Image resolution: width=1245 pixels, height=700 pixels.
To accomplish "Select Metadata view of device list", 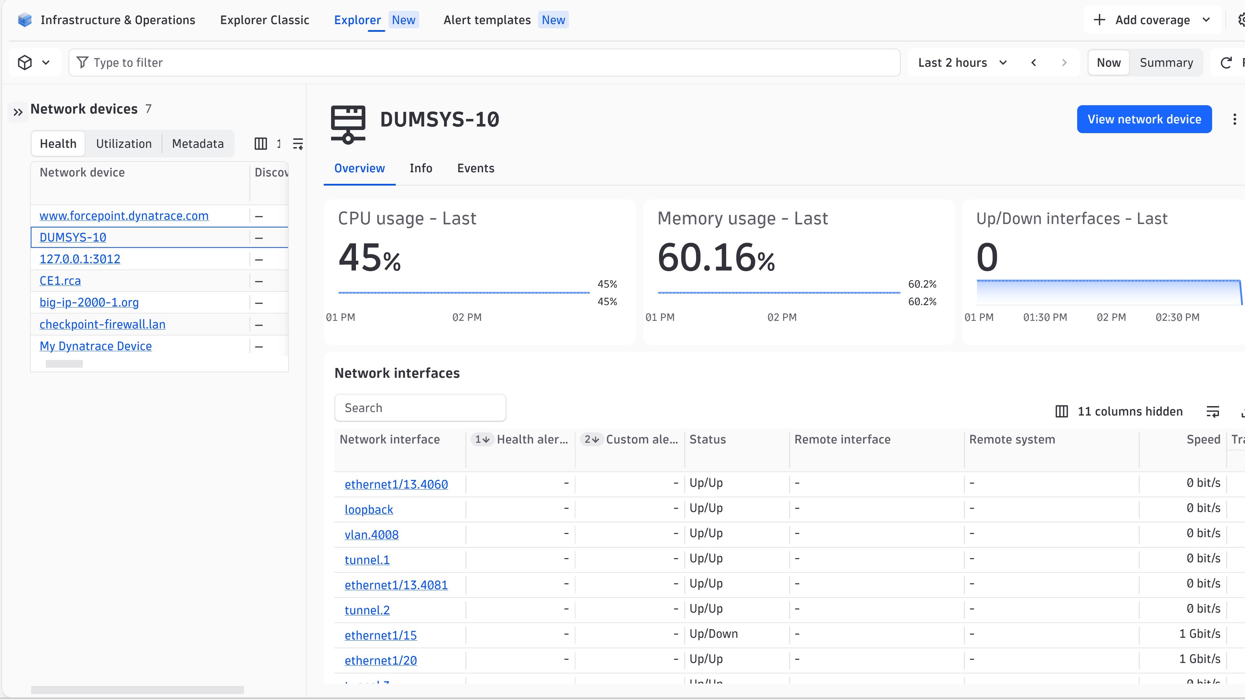I will click(198, 144).
